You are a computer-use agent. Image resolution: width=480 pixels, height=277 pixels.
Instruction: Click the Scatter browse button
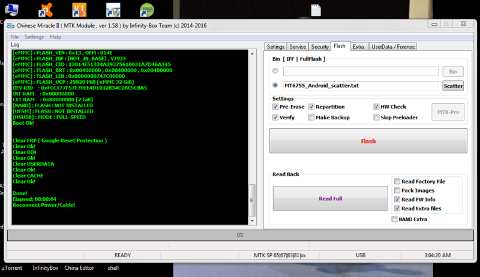click(453, 86)
